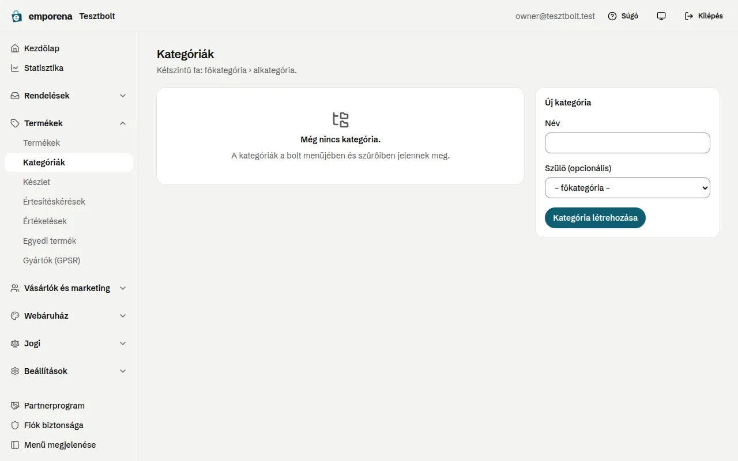The height and width of the screenshot is (461, 738).
Task: Click the Súgó question mark icon
Action: [612, 16]
